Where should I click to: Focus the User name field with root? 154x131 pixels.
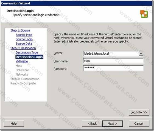[113, 61]
